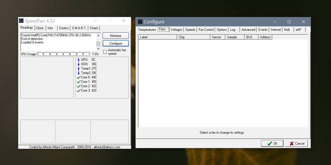
Task: Select the Fans tab in Configure
Action: (x=163, y=29)
